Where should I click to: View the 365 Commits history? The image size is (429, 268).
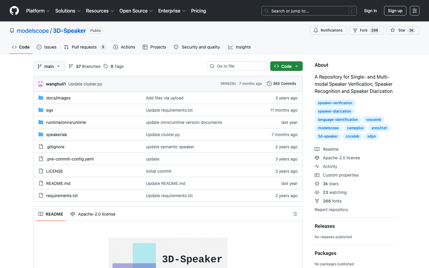(282, 84)
